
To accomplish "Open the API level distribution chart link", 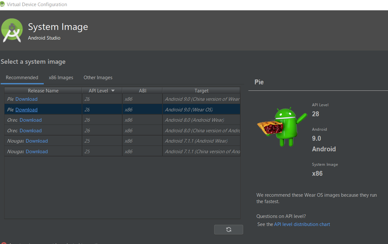I will pyautogui.click(x=302, y=224).
